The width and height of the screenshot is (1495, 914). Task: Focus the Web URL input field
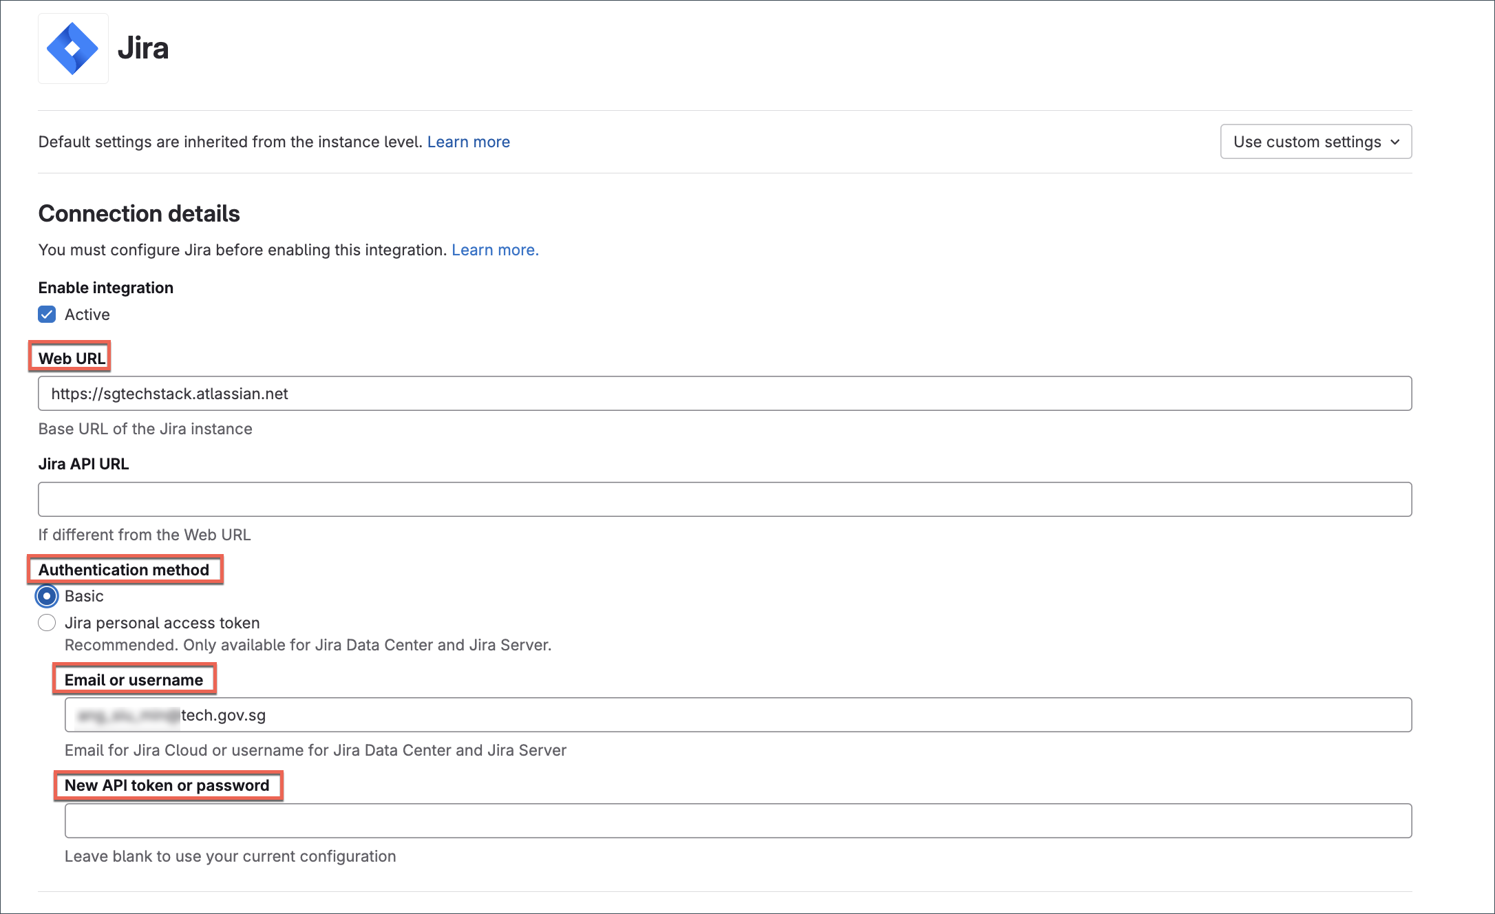pos(724,394)
